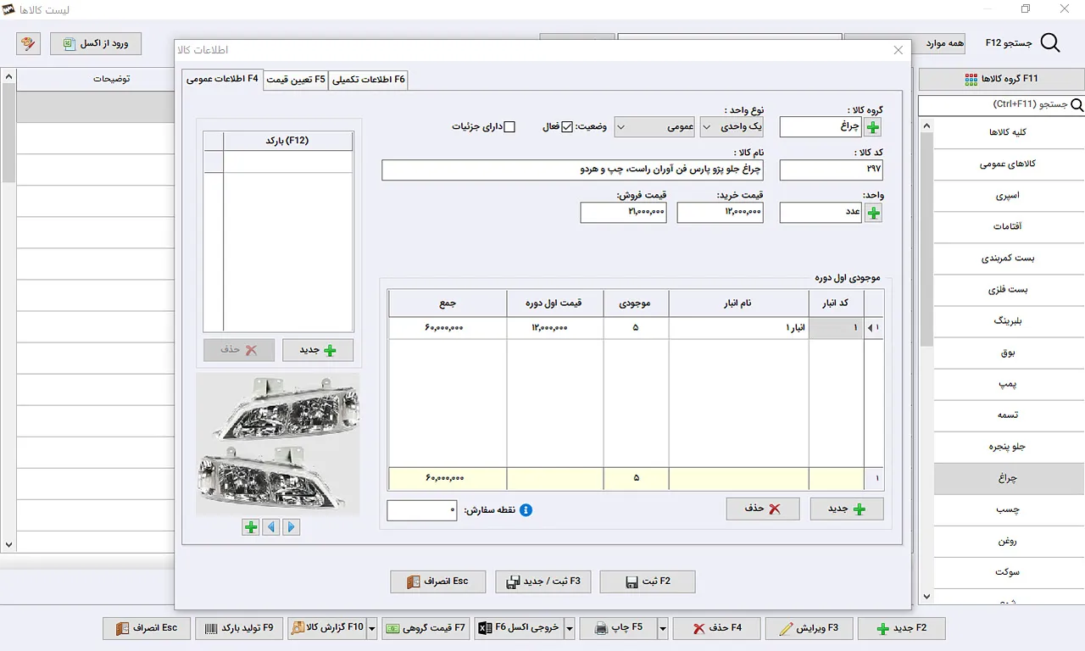The width and height of the screenshot is (1085, 651).
Task: Click the blue info icon beside نقطه سفارش
Action: pyautogui.click(x=526, y=510)
